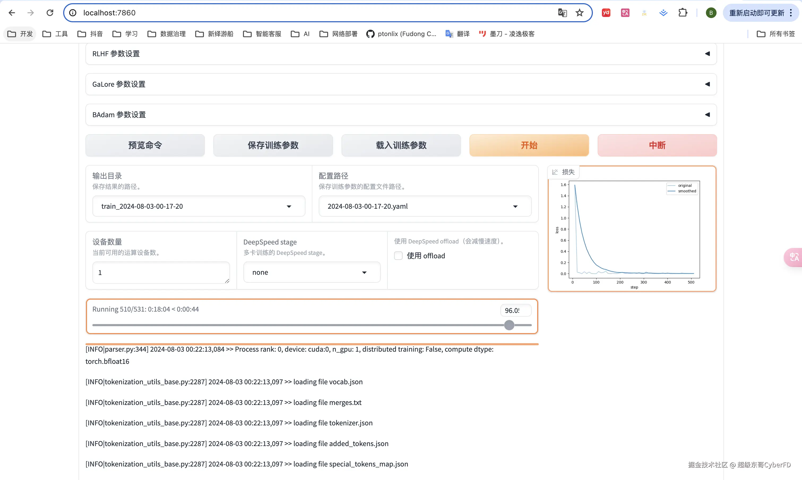Bookmark this page with the star icon
The height and width of the screenshot is (480, 802).
pos(579,13)
